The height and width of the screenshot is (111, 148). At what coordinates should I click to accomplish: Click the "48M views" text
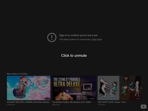click(56, 105)
